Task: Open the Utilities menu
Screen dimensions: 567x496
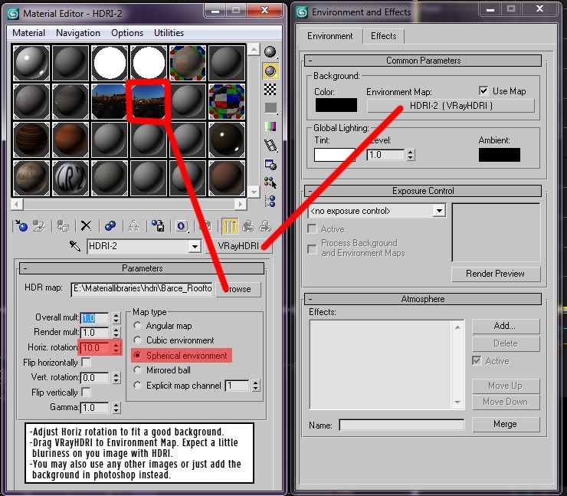Action: 169,33
